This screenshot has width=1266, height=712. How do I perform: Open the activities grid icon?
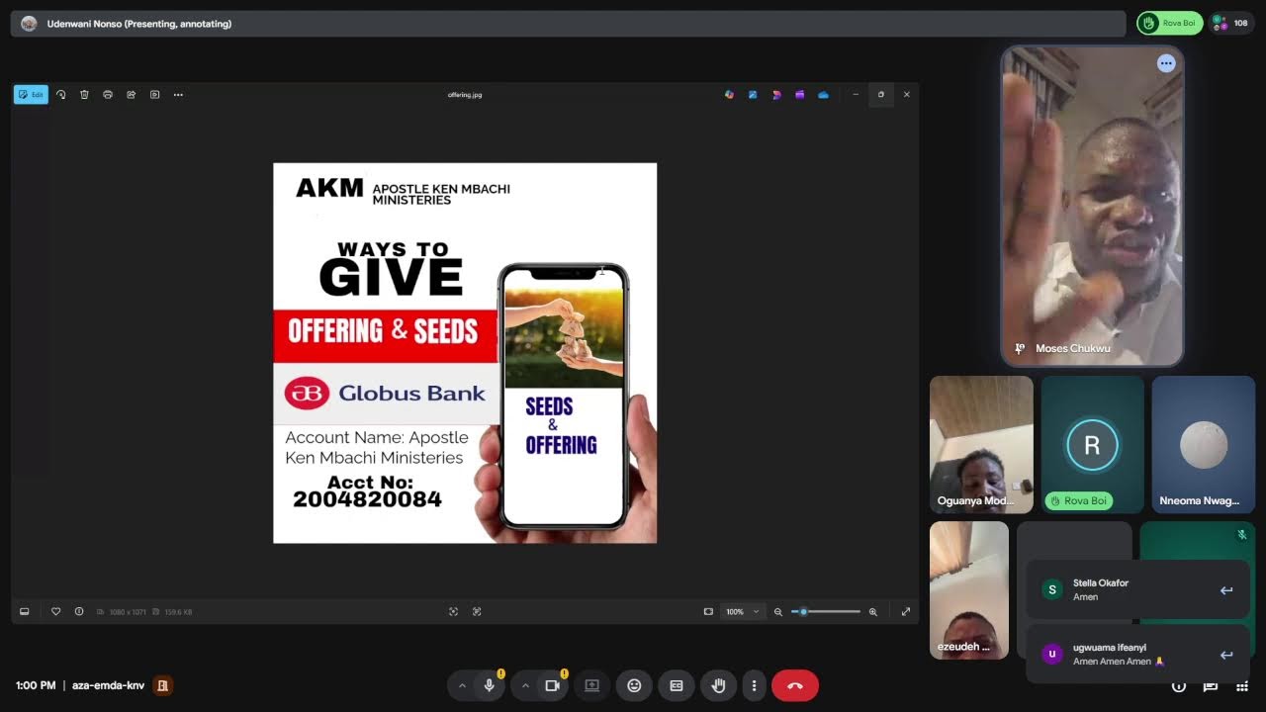[x=1243, y=686]
